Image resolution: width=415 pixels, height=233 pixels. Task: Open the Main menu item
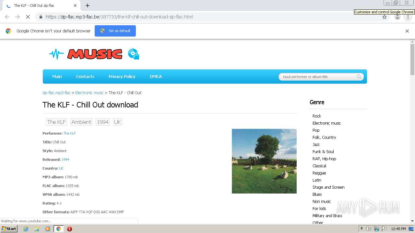point(57,76)
